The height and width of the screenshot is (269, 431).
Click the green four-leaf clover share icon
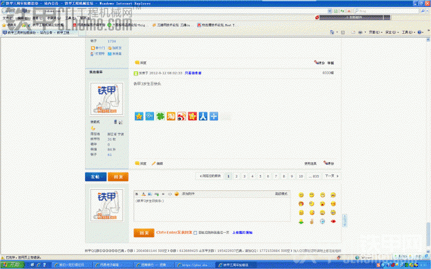(x=159, y=115)
